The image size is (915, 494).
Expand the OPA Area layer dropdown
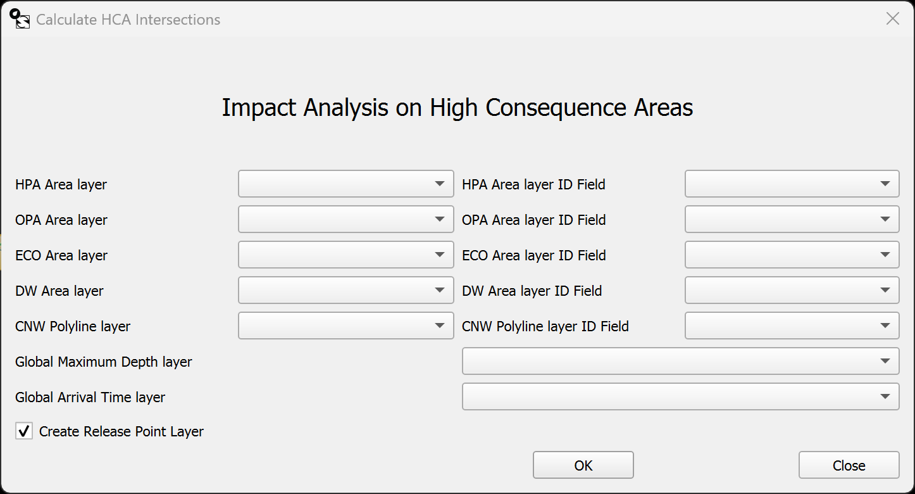(345, 219)
